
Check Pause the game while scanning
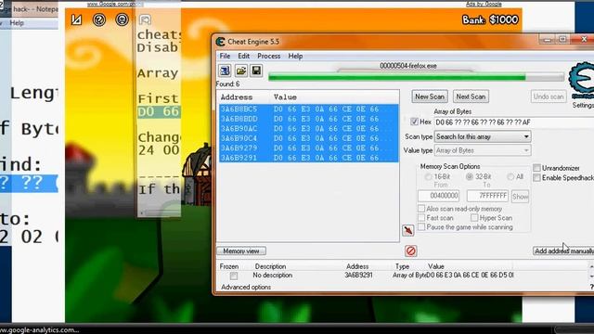click(x=421, y=226)
